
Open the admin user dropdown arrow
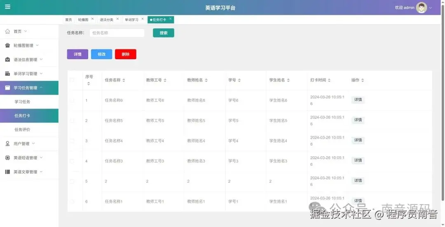coord(431,8)
